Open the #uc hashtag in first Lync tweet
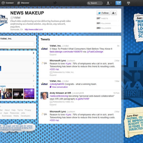 pyautogui.click(x=57, y=69)
